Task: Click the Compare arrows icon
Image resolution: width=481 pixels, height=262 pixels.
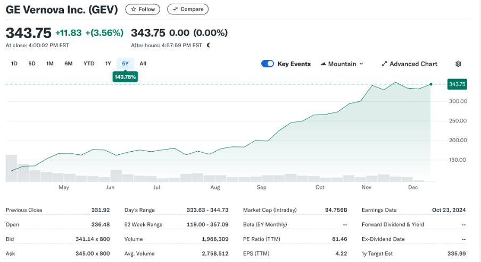Action: tap(175, 10)
